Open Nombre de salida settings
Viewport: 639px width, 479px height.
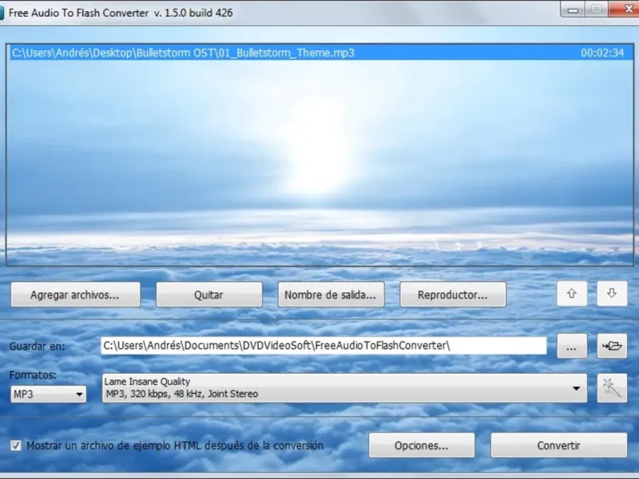(x=331, y=295)
